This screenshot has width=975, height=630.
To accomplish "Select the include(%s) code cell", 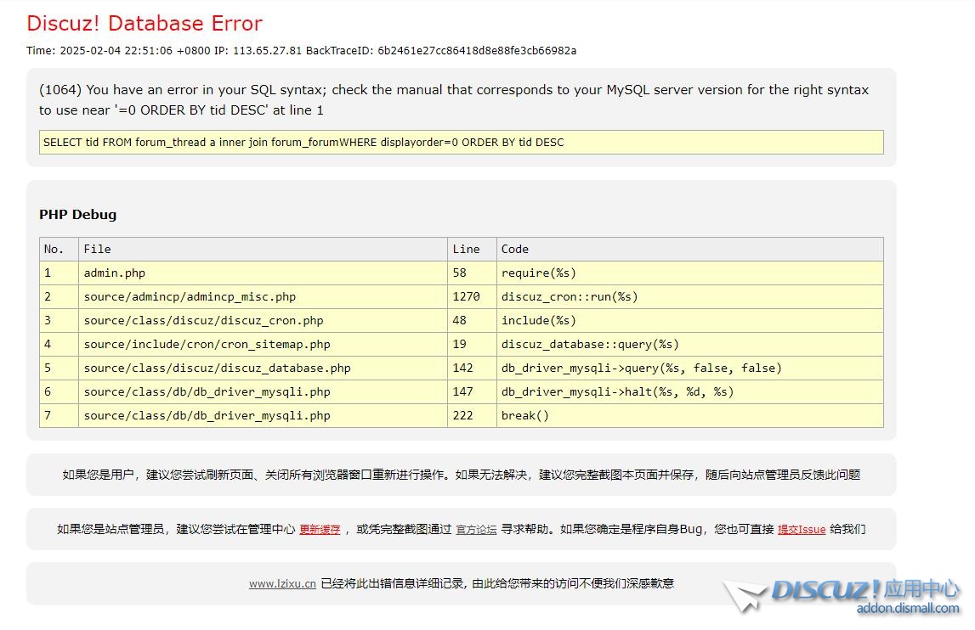I will click(689, 321).
